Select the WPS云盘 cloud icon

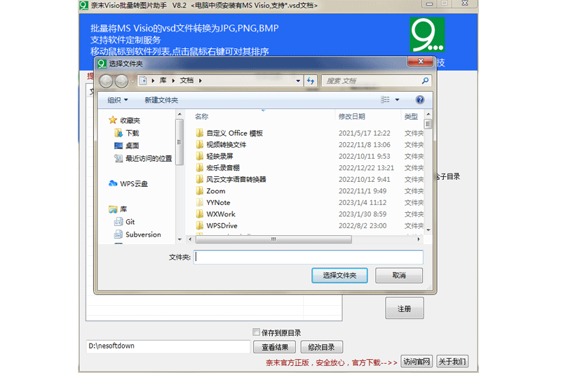tap(114, 183)
